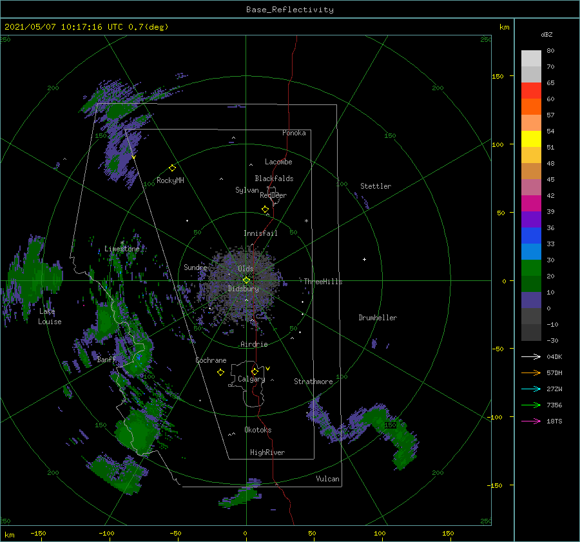Image resolution: width=580 pixels, height=542 pixels.
Task: Pick the slate purple 0-10 dBZ swatch
Action: (x=531, y=300)
